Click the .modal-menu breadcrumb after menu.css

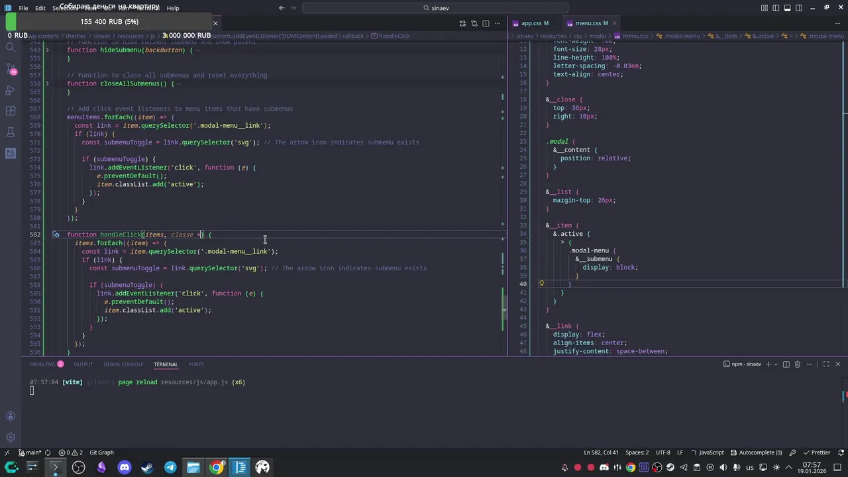click(x=678, y=36)
